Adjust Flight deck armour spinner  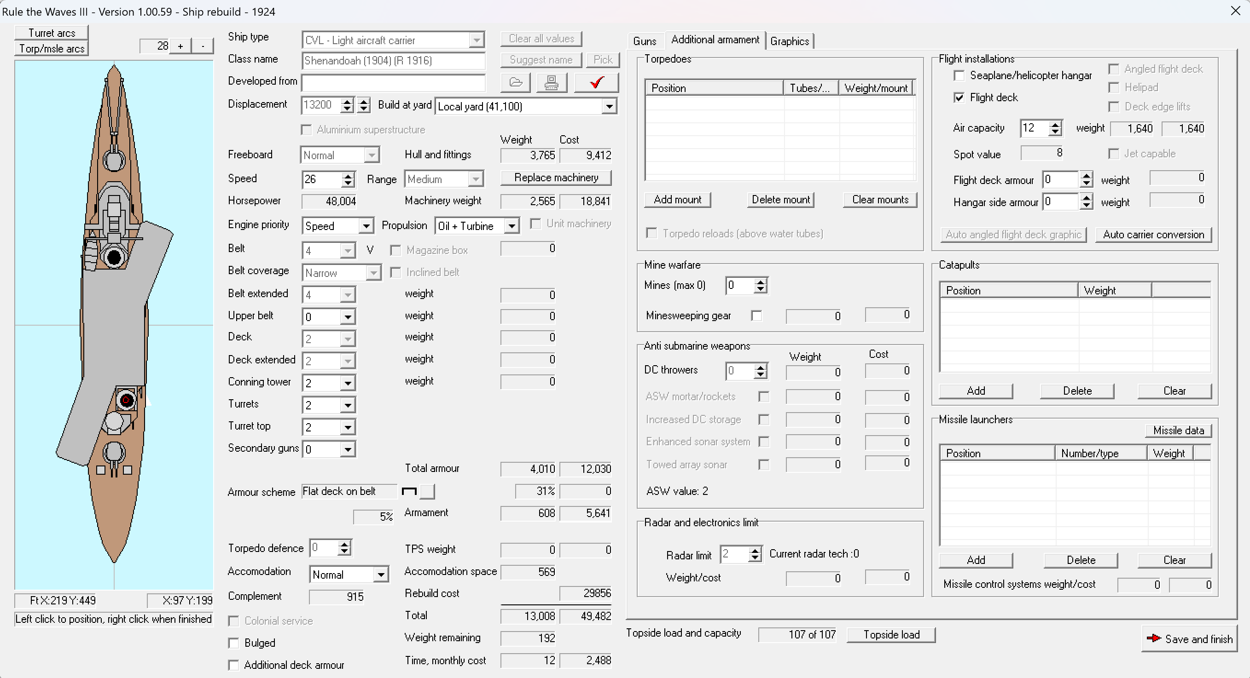coord(1087,180)
